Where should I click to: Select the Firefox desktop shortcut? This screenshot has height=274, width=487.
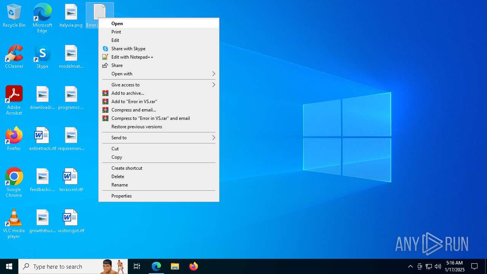point(14,139)
